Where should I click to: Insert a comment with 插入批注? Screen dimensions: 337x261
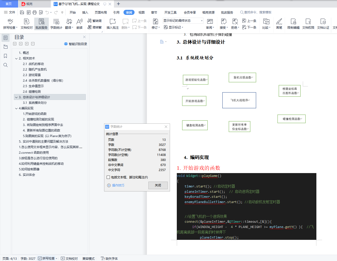point(113,24)
